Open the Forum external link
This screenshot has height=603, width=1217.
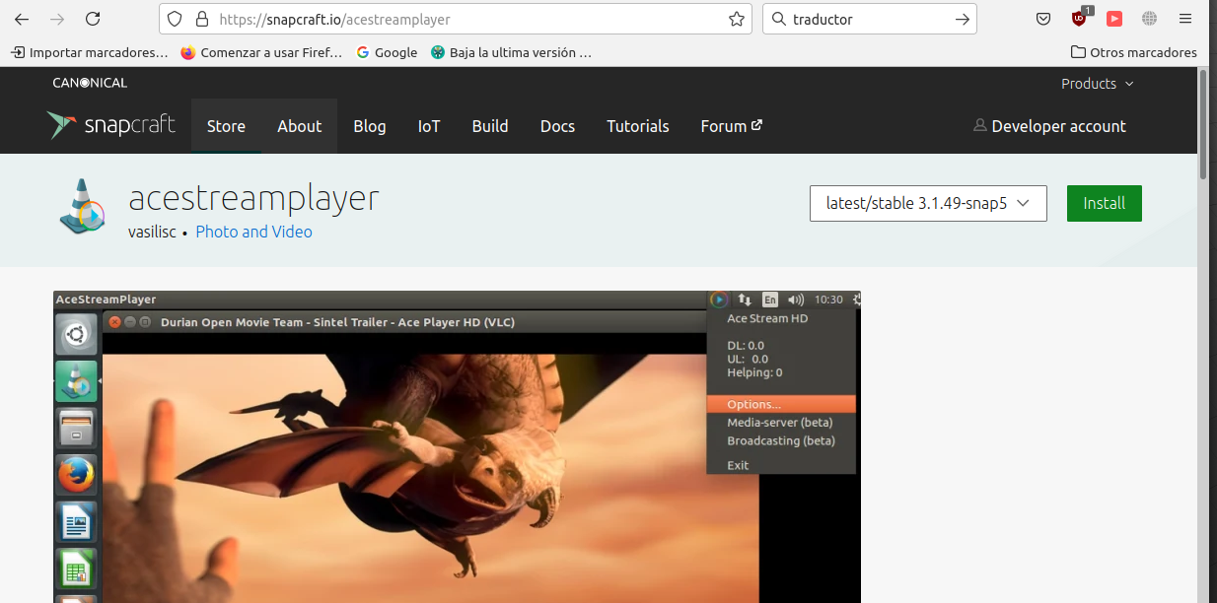click(732, 126)
